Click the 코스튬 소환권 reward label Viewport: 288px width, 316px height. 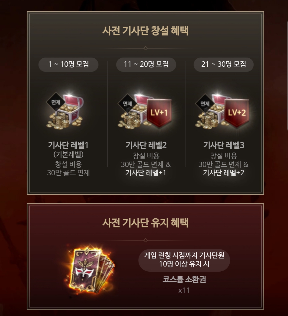point(184,279)
